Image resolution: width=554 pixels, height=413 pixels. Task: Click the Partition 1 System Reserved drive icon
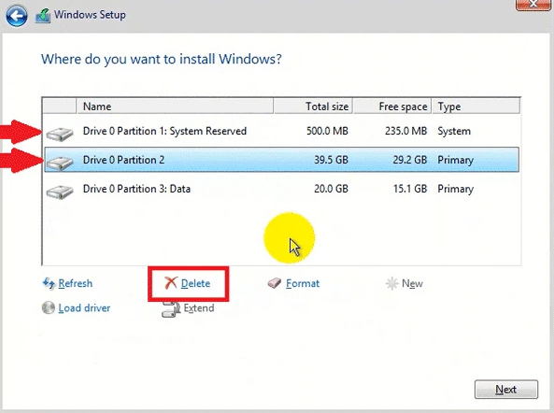click(x=60, y=135)
